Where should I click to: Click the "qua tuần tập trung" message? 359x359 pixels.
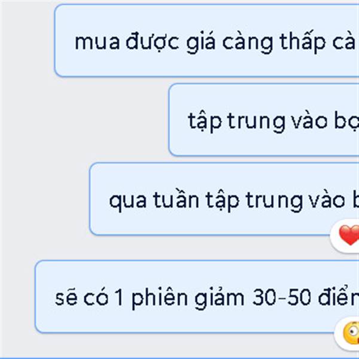[224, 199]
